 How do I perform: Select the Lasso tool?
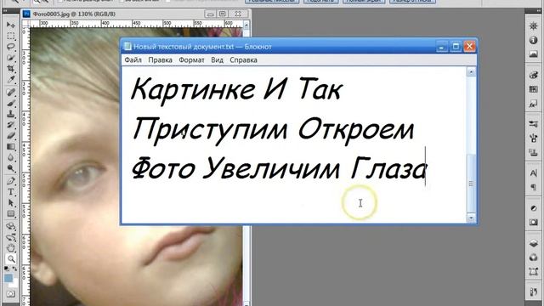11,47
